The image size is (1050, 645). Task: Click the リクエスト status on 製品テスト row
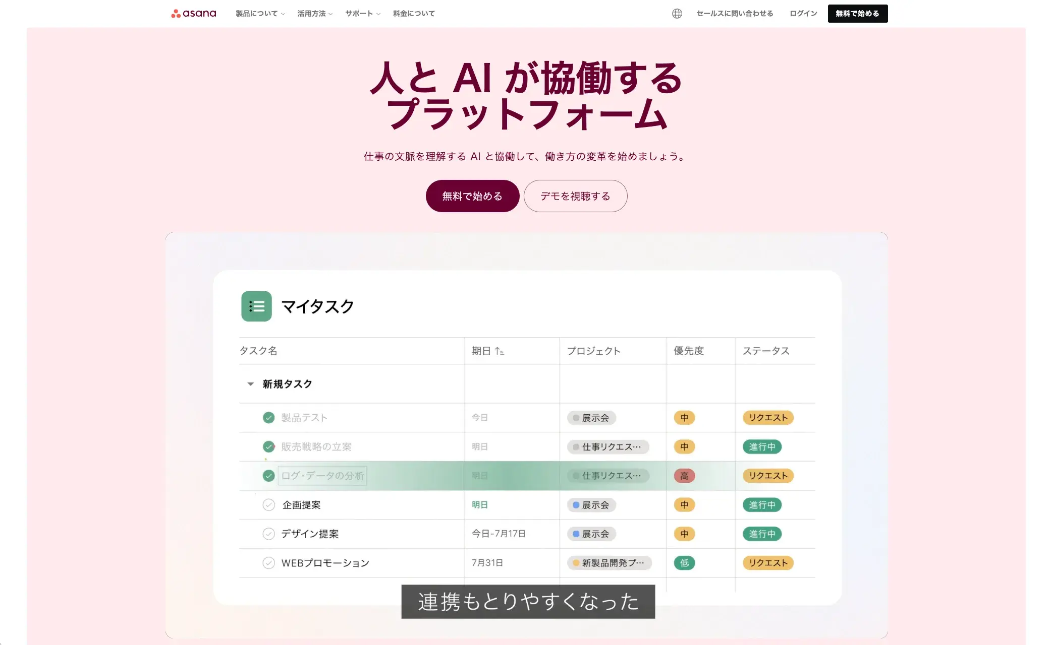(768, 418)
